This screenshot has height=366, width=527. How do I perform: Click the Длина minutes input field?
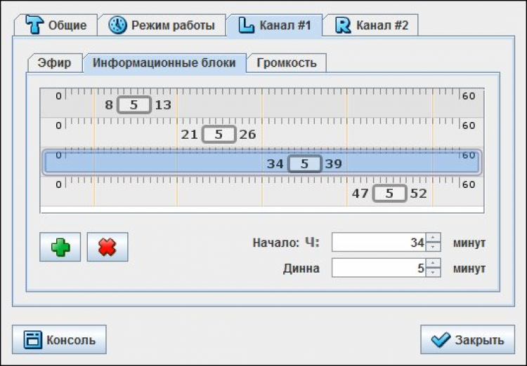coord(379,268)
